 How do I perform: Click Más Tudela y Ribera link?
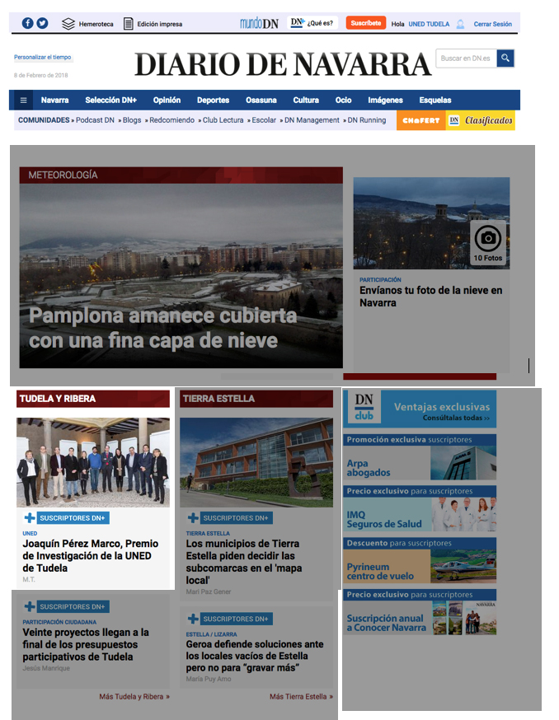coord(134,697)
